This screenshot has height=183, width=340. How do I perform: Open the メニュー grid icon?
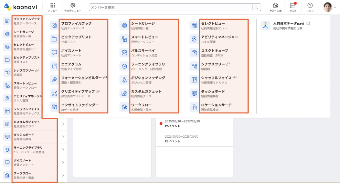pos(52,6)
